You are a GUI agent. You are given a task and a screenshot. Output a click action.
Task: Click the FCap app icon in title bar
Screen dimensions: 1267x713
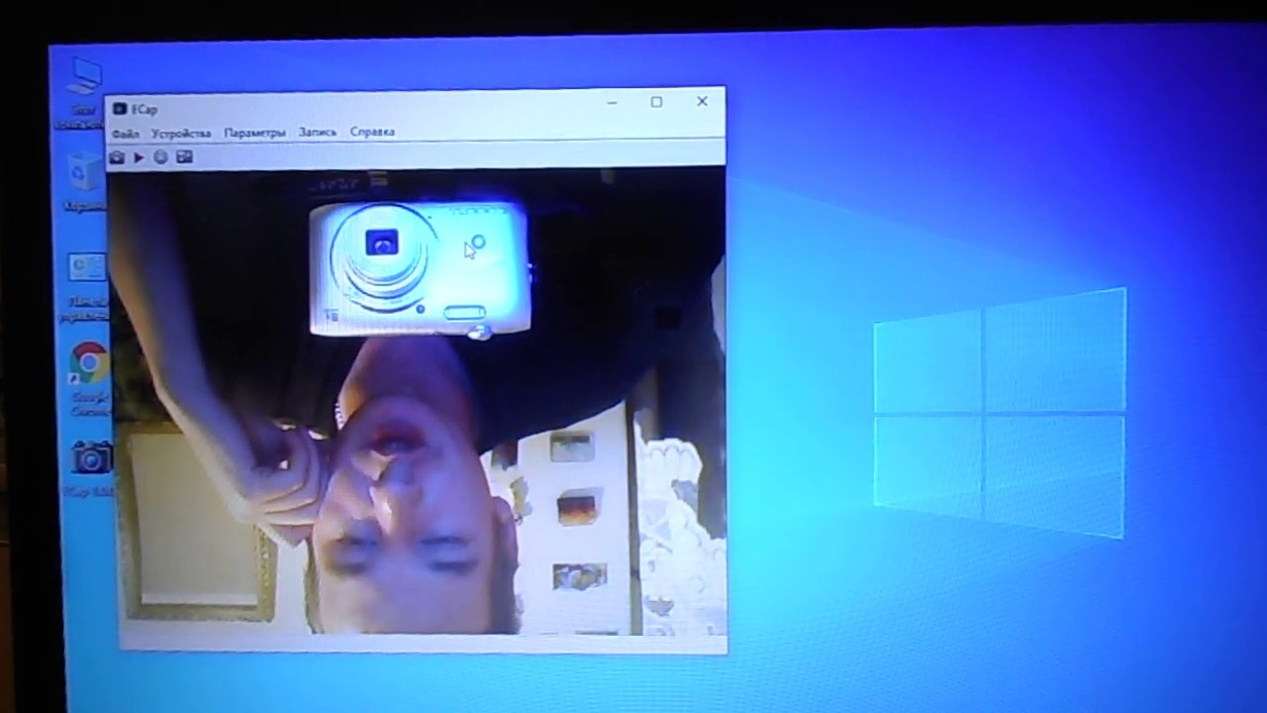point(120,109)
